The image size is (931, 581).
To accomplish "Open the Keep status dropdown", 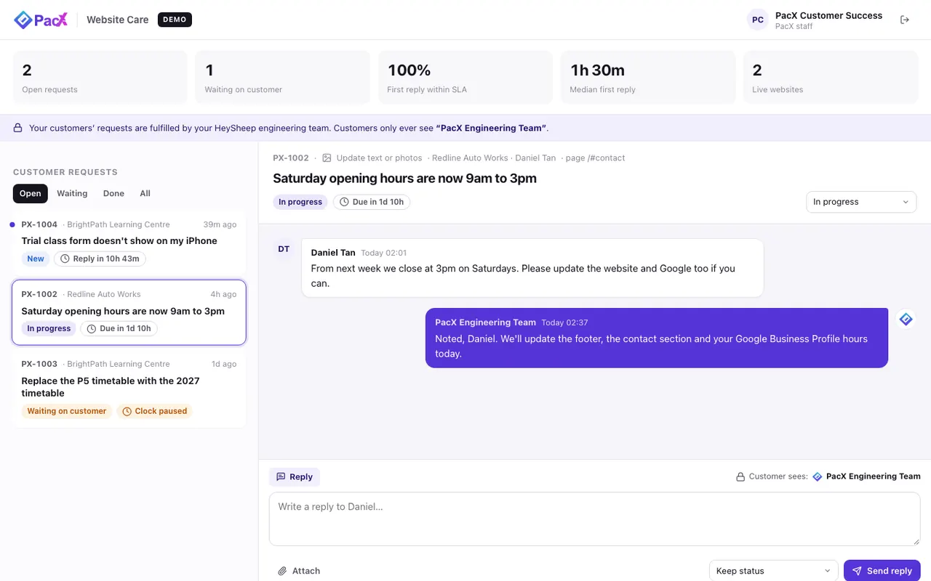I will (x=774, y=571).
